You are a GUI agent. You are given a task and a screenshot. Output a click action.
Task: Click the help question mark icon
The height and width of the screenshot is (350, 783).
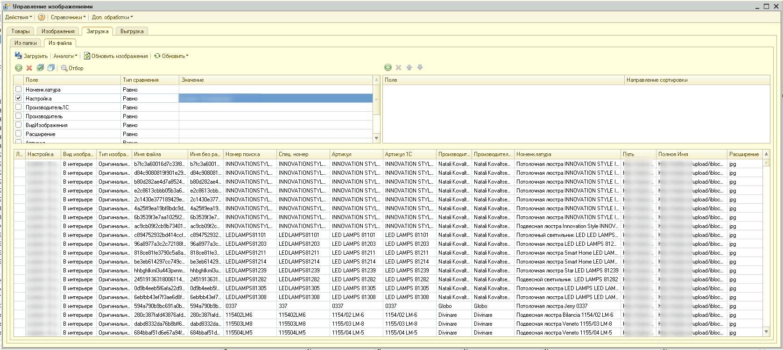42,17
